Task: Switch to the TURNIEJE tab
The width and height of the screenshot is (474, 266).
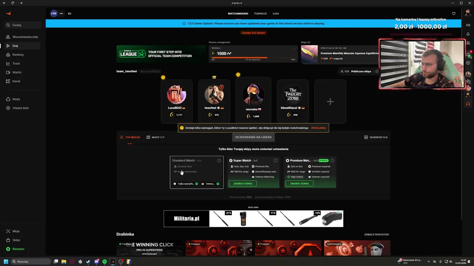Action: click(x=260, y=14)
